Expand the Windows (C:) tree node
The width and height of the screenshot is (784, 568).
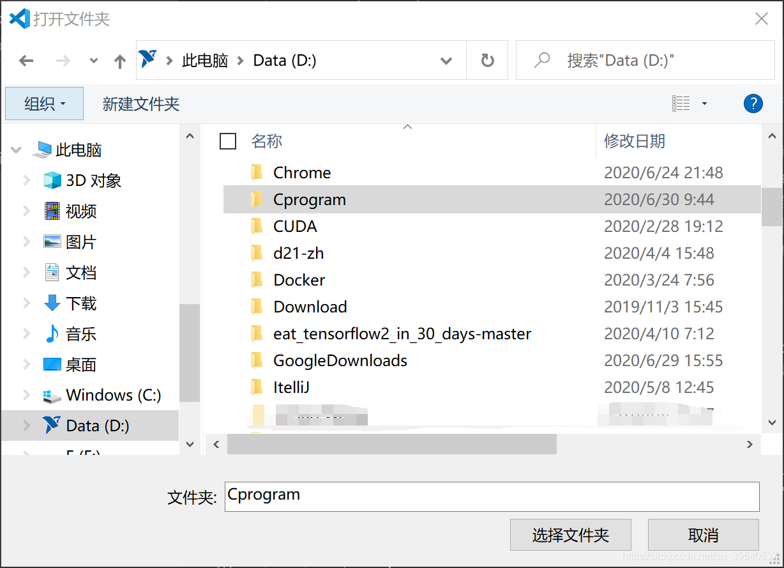27,395
